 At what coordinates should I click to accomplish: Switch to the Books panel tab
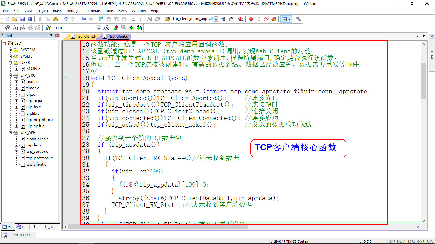pyautogui.click(x=22, y=227)
